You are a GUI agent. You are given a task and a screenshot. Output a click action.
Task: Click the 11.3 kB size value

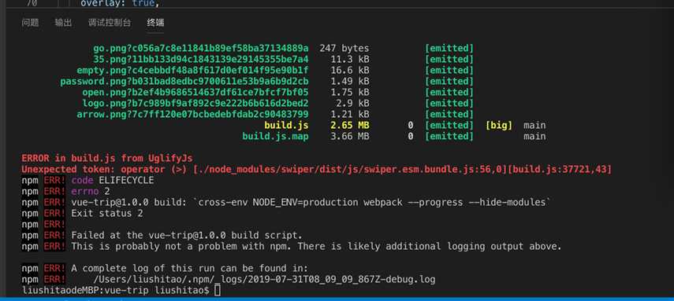pos(350,59)
